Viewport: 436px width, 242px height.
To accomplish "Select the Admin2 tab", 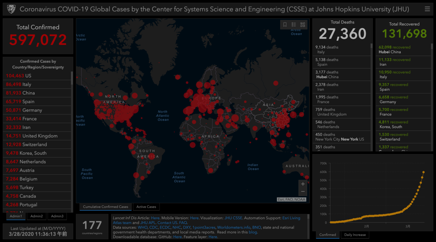I will pos(36,216).
